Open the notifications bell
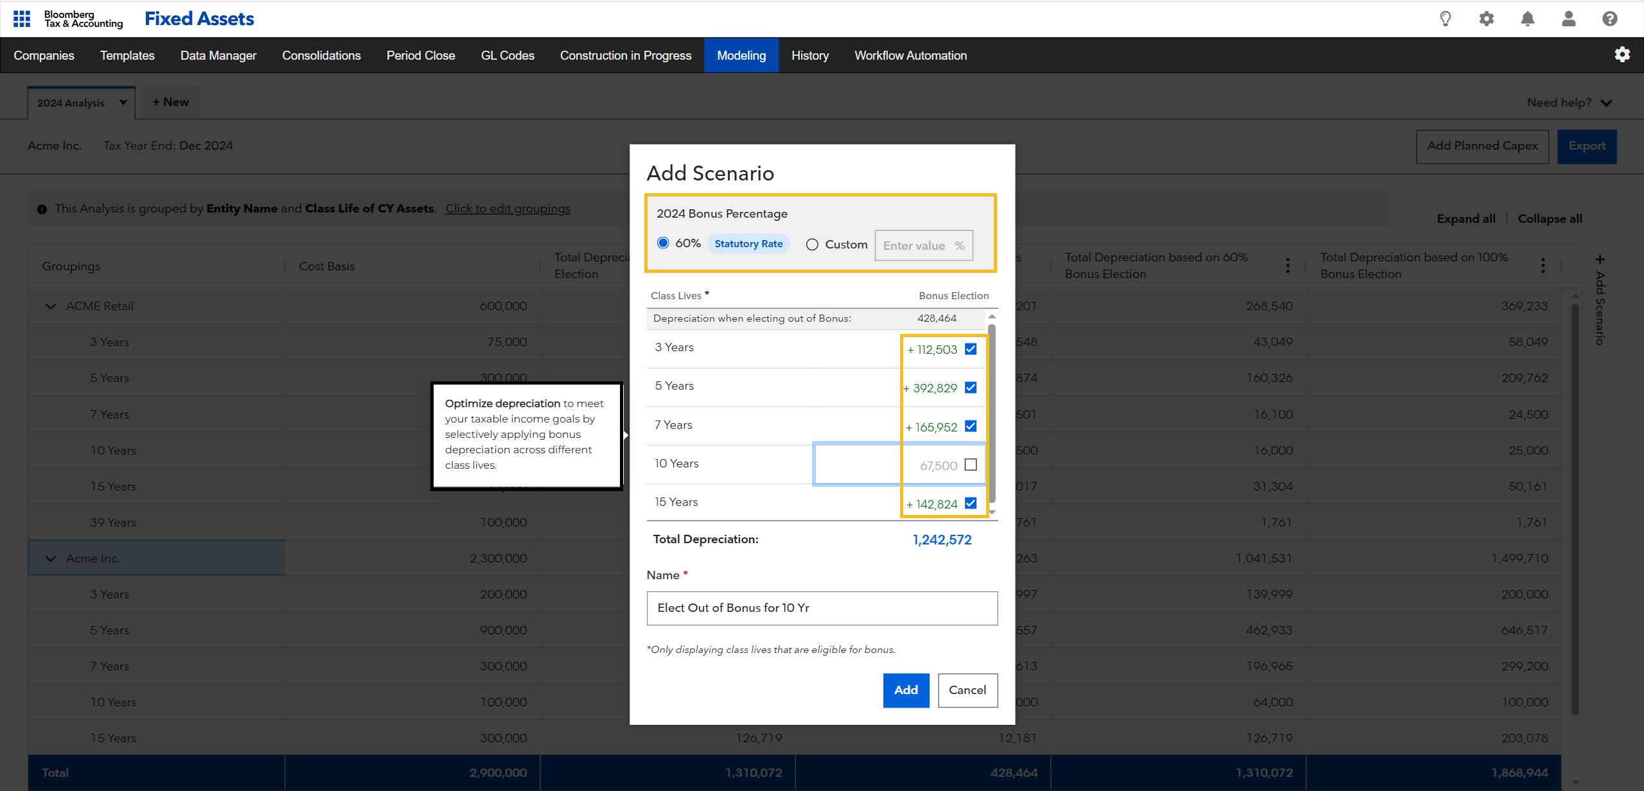 (x=1527, y=19)
